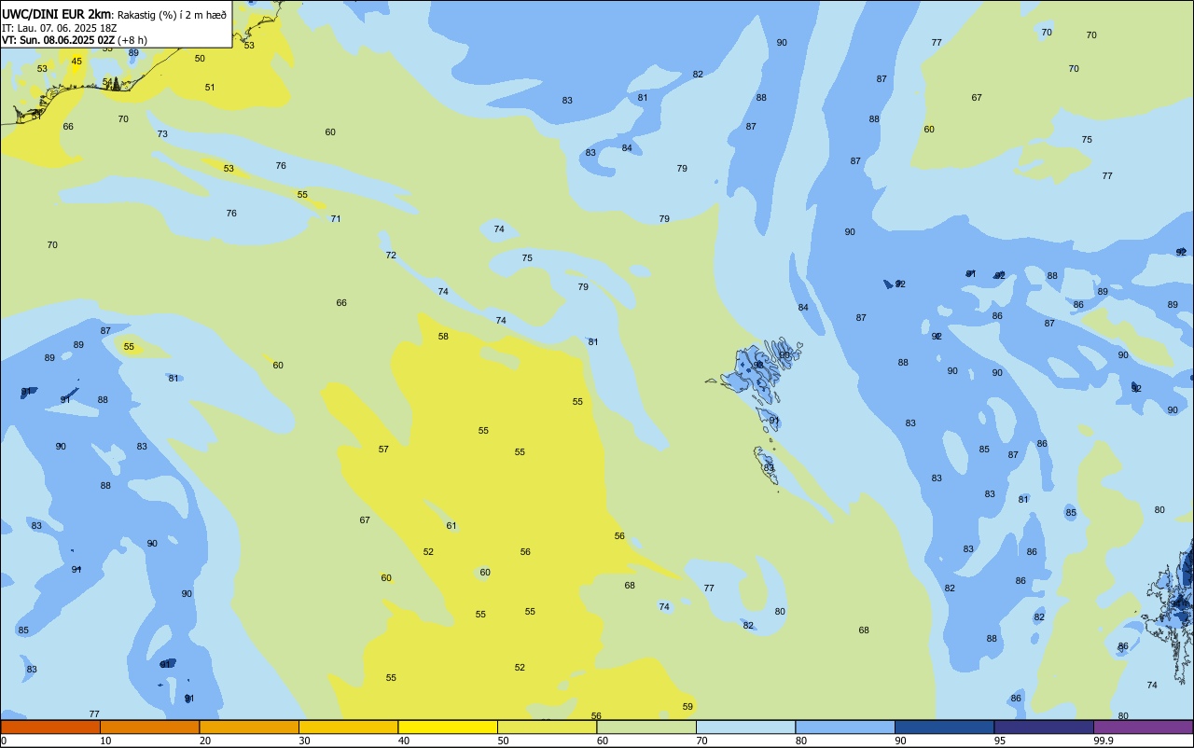Click the map humidity value "45"
The height and width of the screenshot is (748, 1194).
(76, 62)
